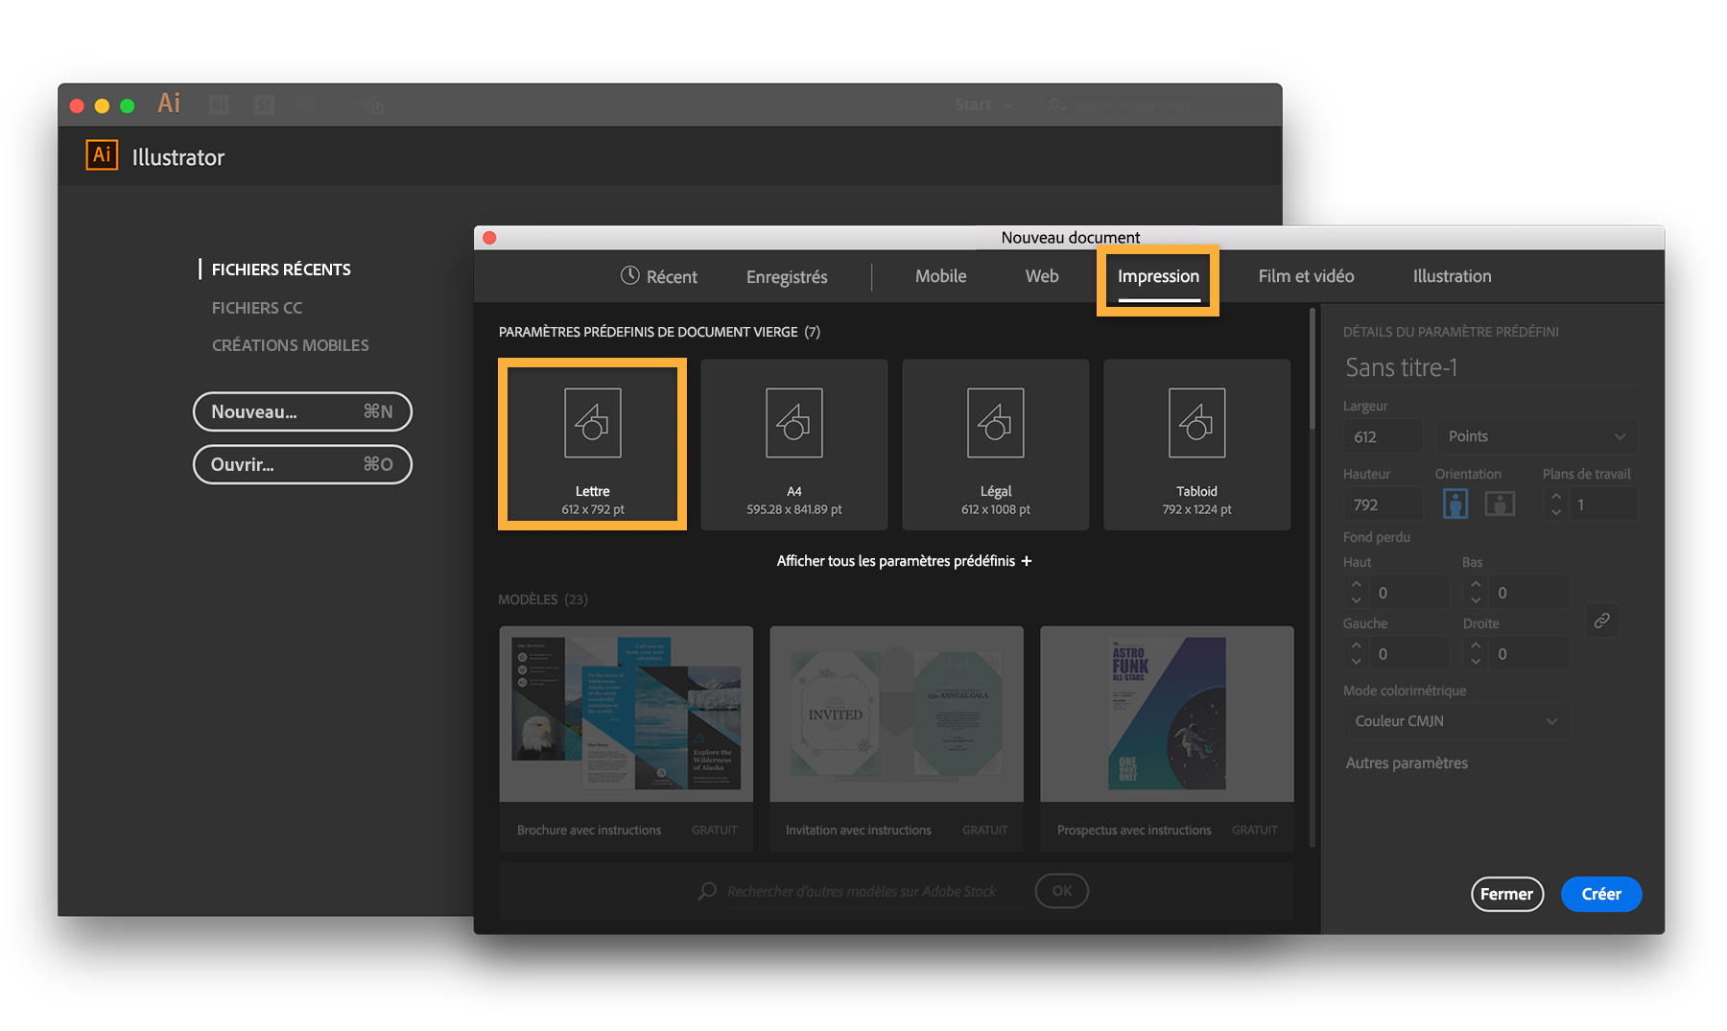Open Adobe Stock from the St icon in the Illustrator window

tap(264, 105)
